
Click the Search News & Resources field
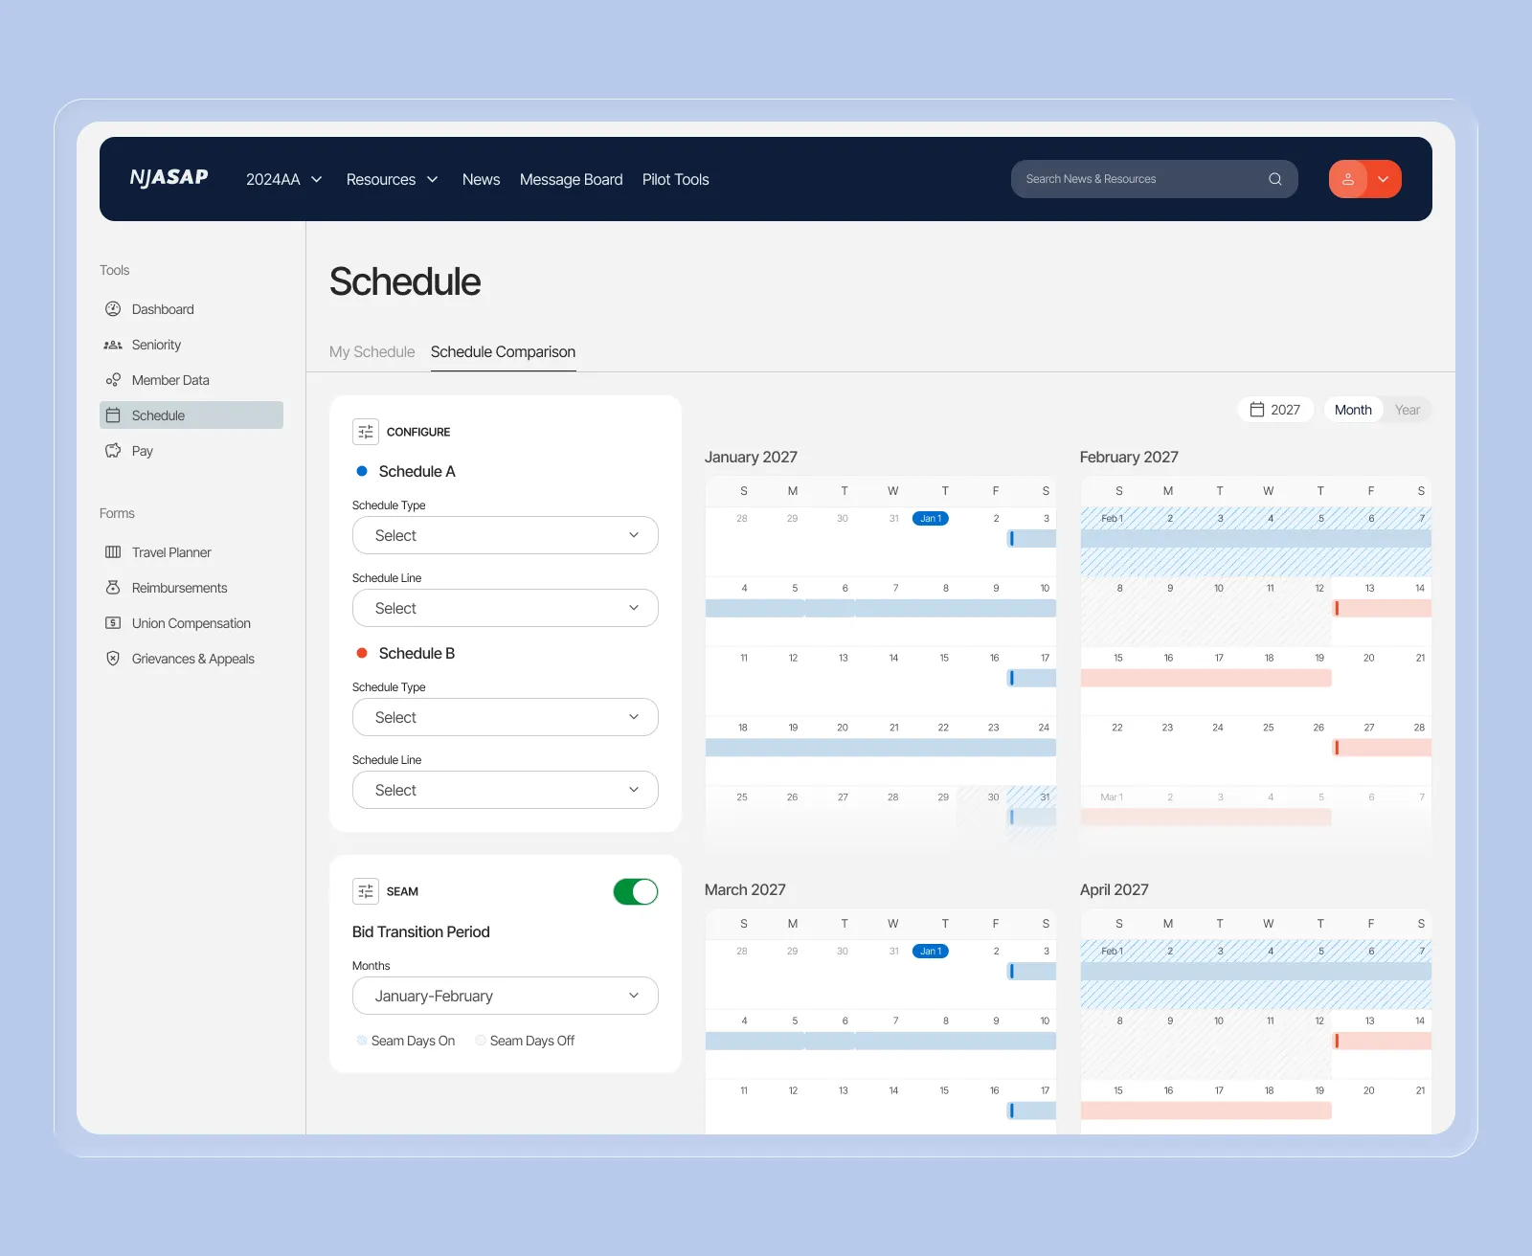[1130, 178]
